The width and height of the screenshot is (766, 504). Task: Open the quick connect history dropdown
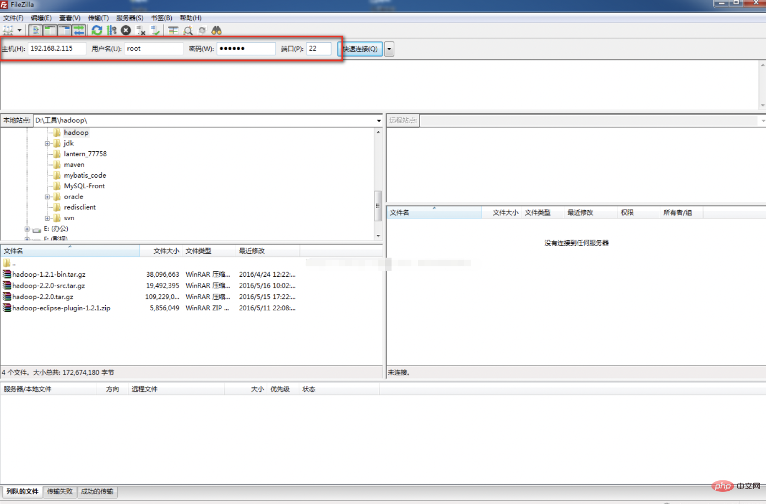pos(389,49)
